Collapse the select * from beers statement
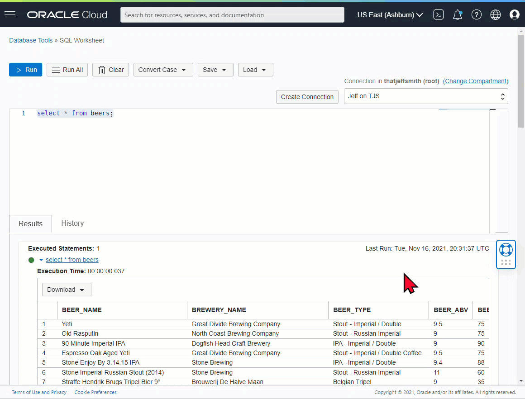 [41, 260]
